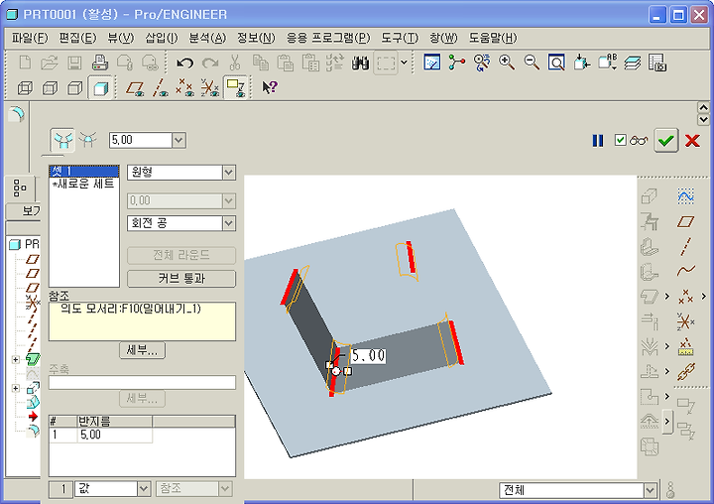Click the preview eyeglasses icon
The image size is (714, 504).
639,140
